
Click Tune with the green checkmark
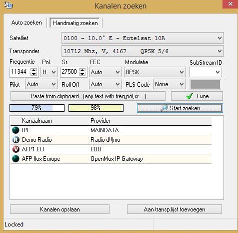(x=197, y=96)
